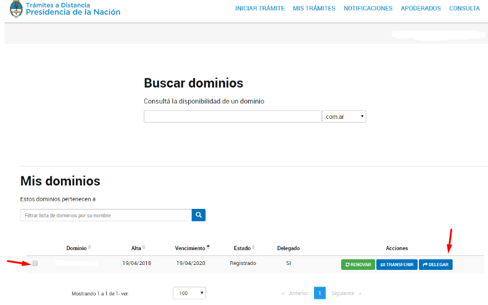Tick the domain row checkbox
Viewport: 488px width, 305px height.
point(35,264)
